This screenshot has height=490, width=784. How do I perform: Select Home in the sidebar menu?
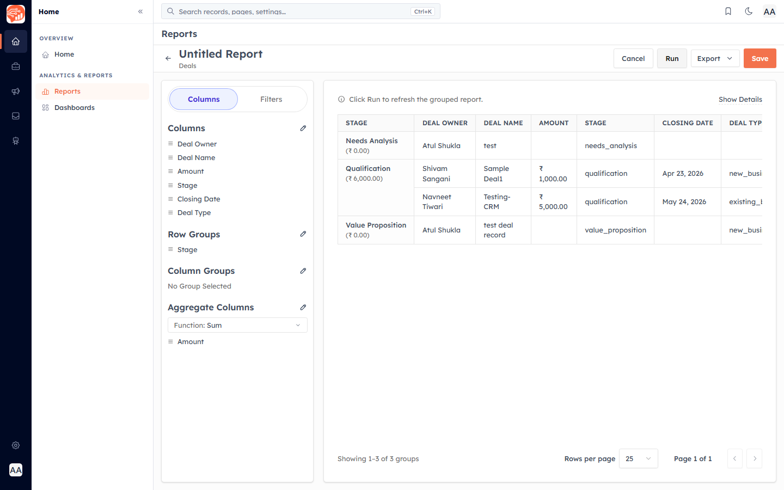click(x=92, y=54)
